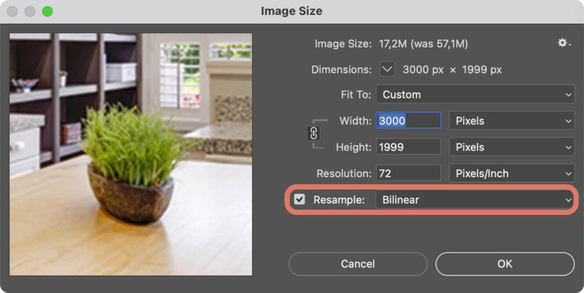Expand the Dimensions units chevron
This screenshot has width=584, height=293.
(387, 70)
